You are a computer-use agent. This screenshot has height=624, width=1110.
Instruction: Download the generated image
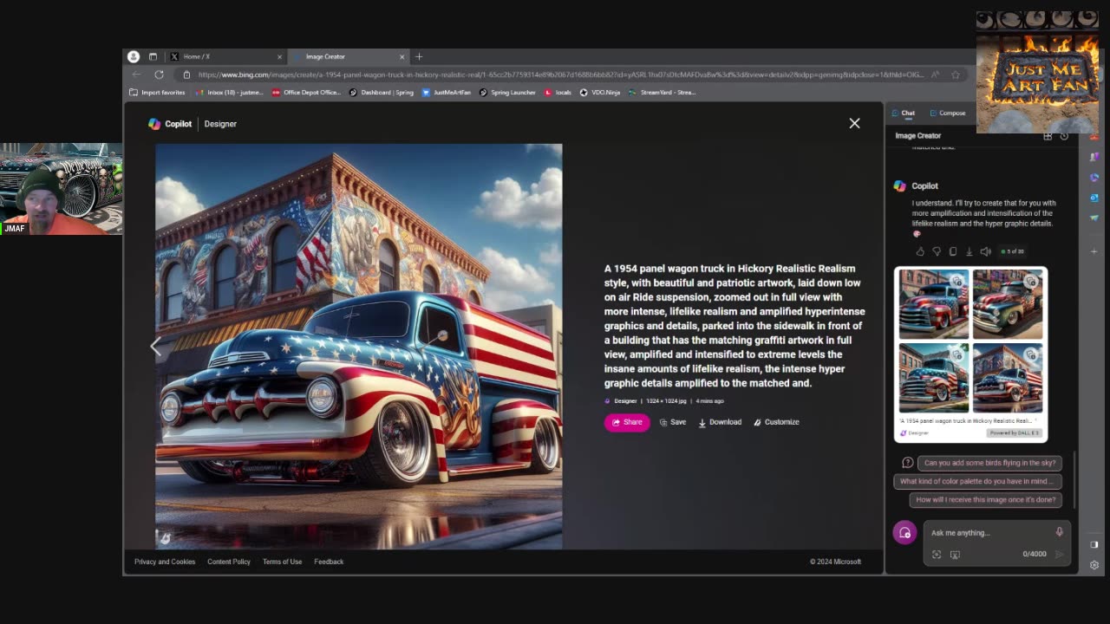pyautogui.click(x=720, y=422)
